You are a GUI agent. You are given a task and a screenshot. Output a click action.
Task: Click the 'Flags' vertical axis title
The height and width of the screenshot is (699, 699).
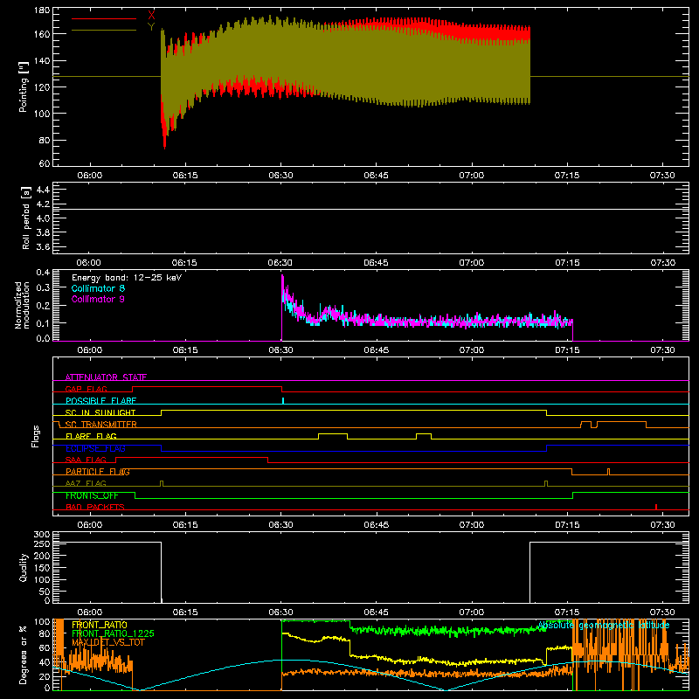36,436
